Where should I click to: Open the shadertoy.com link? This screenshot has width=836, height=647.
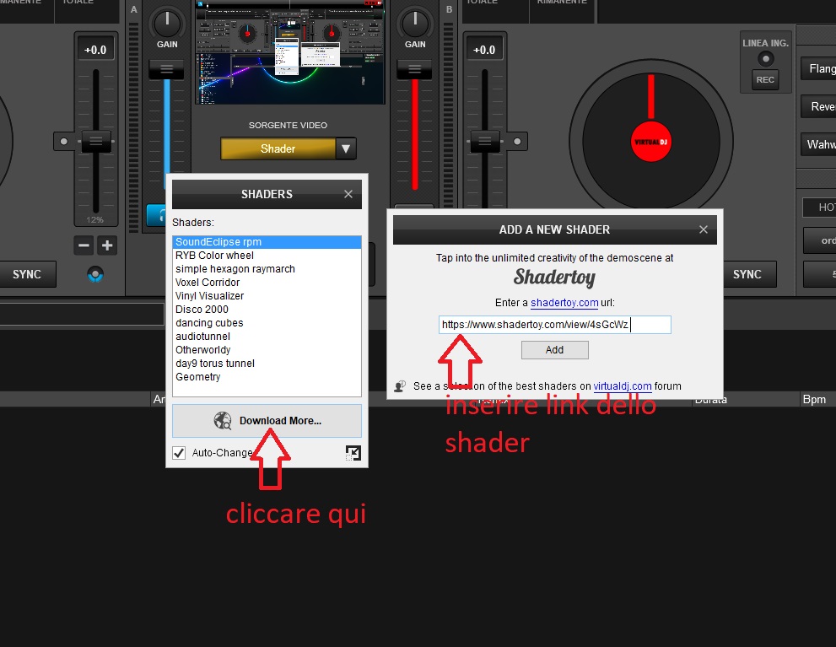pos(564,303)
